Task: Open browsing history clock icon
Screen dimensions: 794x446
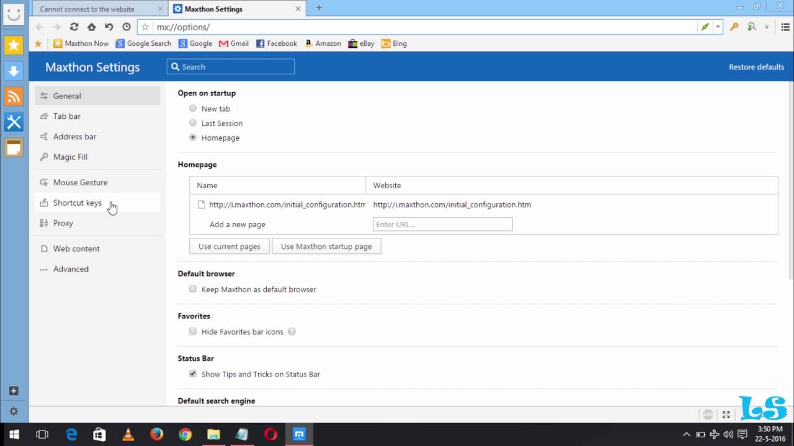Action: 127,27
